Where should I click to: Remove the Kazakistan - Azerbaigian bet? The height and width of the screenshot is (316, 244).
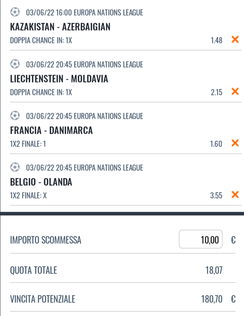pyautogui.click(x=235, y=39)
